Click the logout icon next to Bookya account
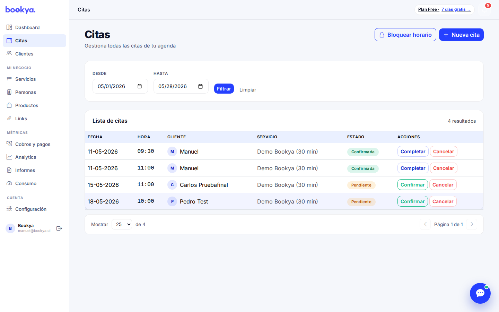The width and height of the screenshot is (499, 312). (x=59, y=228)
